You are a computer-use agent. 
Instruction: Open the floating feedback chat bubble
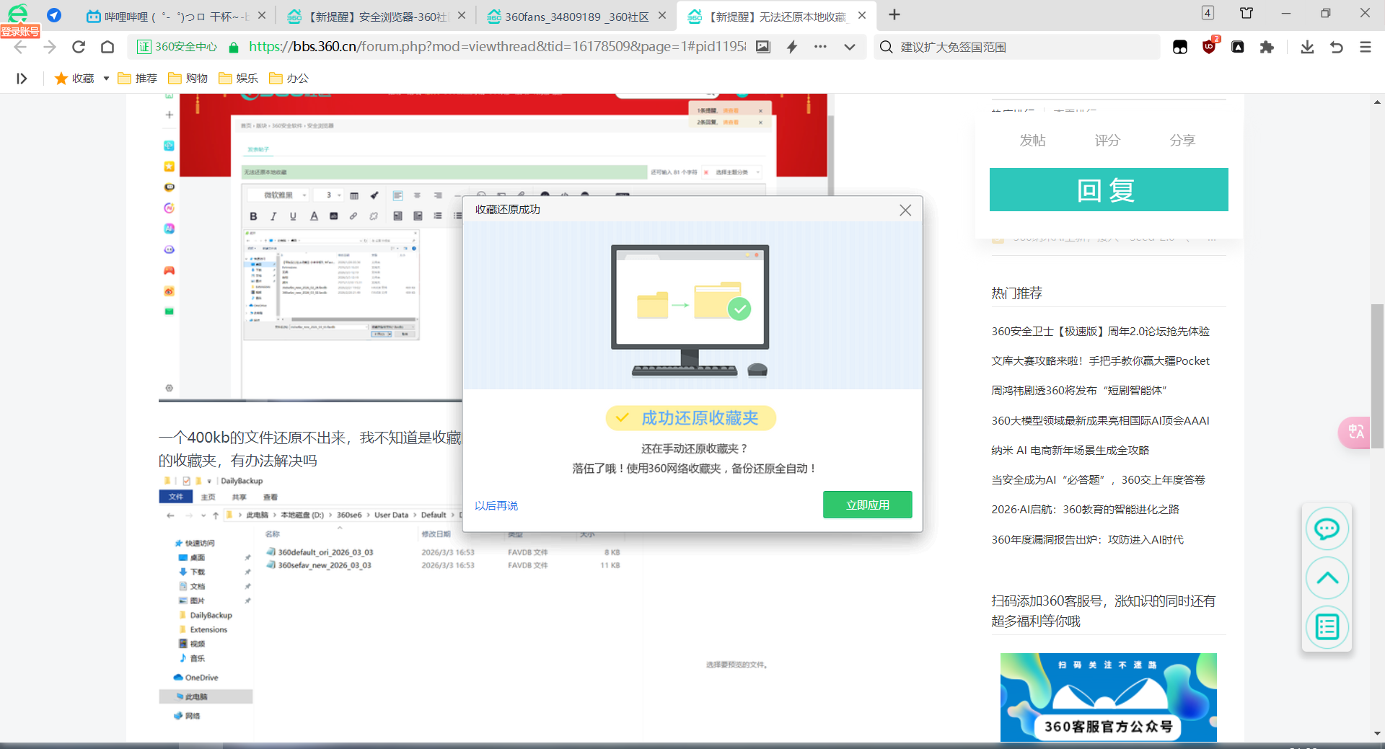click(x=1327, y=528)
